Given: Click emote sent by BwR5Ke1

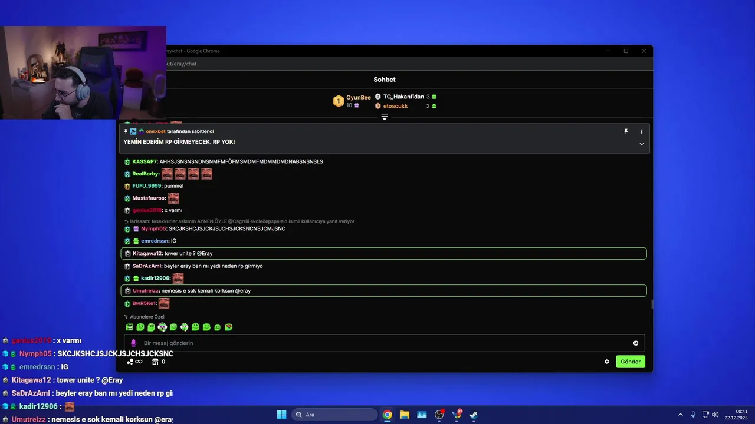Looking at the screenshot, I should [x=164, y=303].
